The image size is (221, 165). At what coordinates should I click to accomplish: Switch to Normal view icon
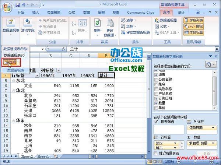pyautogui.click(x=150, y=161)
